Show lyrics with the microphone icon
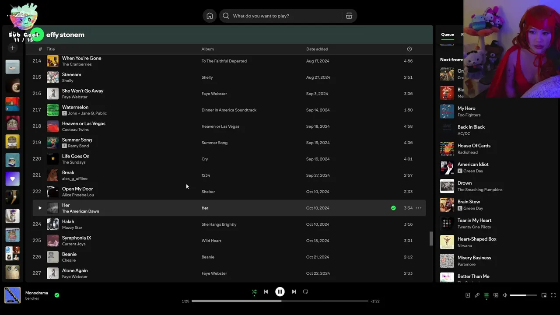Image resolution: width=560 pixels, height=315 pixels. (x=477, y=295)
